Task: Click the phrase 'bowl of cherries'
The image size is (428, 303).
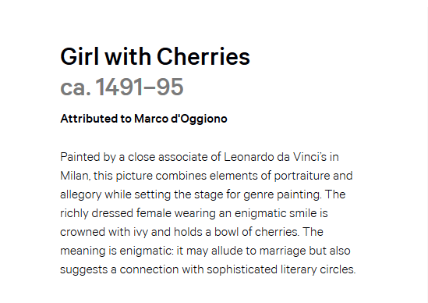Action: pos(256,232)
